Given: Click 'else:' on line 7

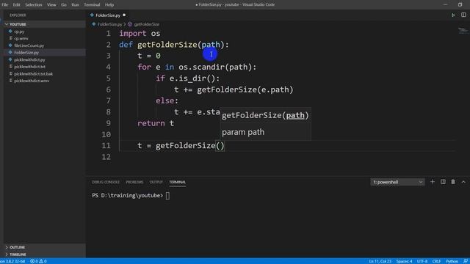Looking at the screenshot, I should point(167,100).
